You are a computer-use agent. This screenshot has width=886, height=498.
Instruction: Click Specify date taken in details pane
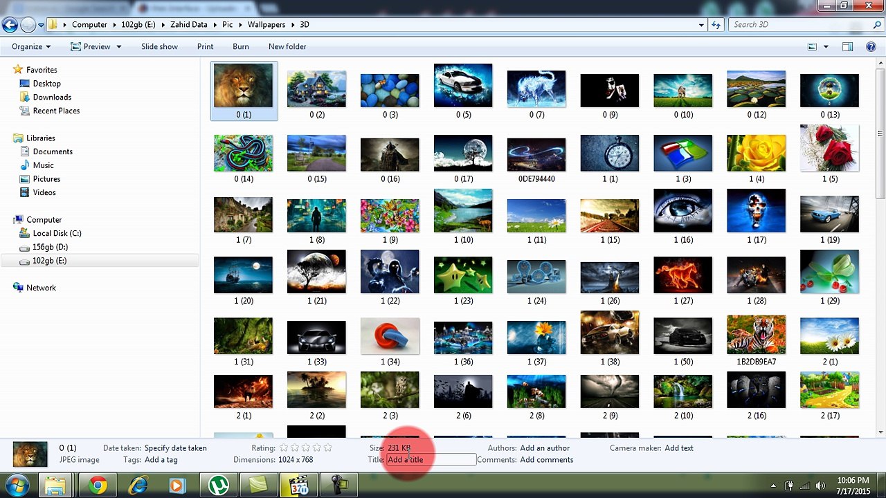pyautogui.click(x=176, y=448)
